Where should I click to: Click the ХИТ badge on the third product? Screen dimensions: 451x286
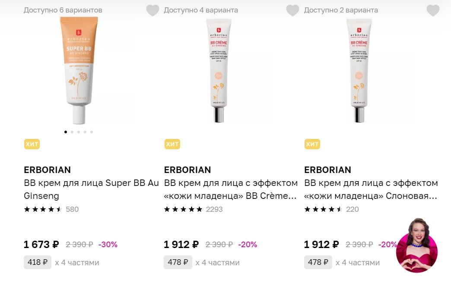[312, 144]
